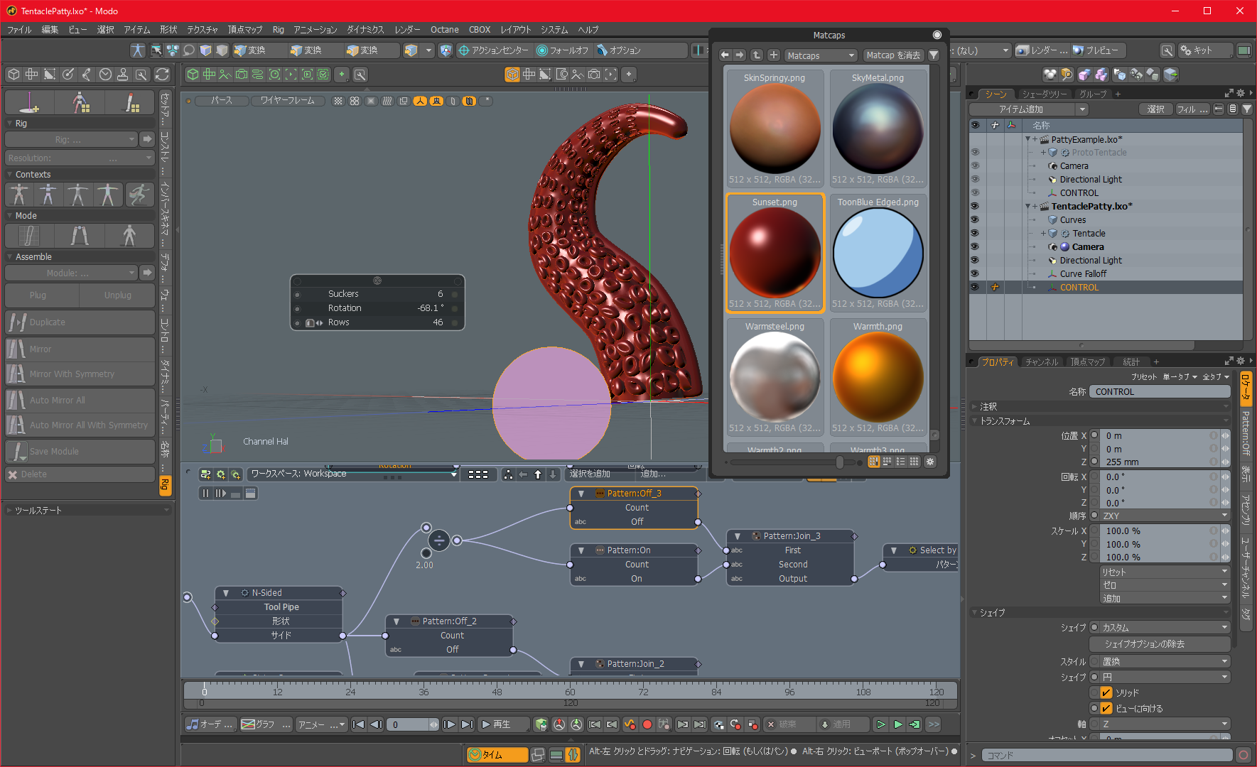Open the グラフ editor button
The image size is (1257, 767).
pyautogui.click(x=265, y=725)
